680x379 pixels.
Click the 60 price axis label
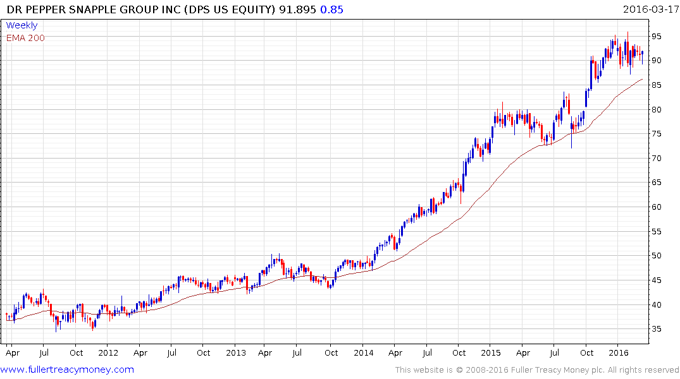pyautogui.click(x=656, y=207)
